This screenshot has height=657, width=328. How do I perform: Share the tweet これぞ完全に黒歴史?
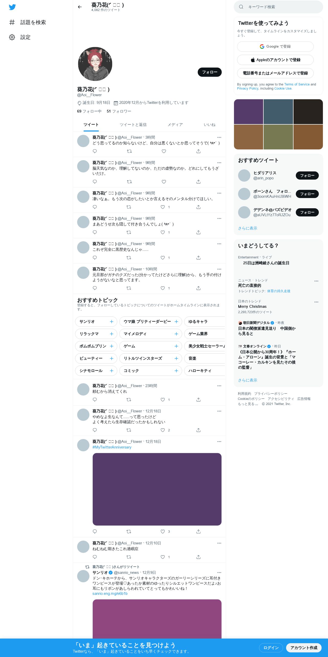pyautogui.click(x=198, y=258)
